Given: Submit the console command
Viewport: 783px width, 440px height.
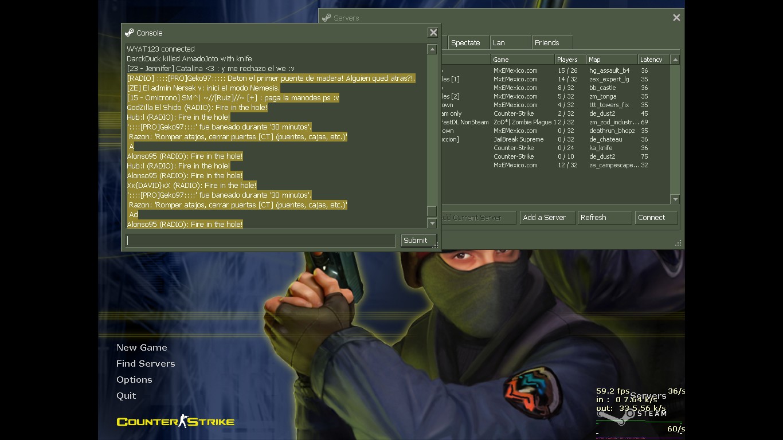Looking at the screenshot, I should point(418,241).
